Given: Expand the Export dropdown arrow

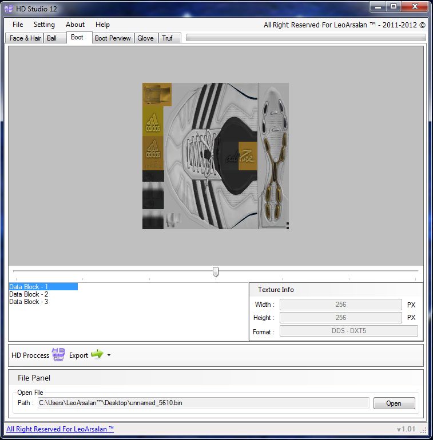Looking at the screenshot, I should click(109, 355).
